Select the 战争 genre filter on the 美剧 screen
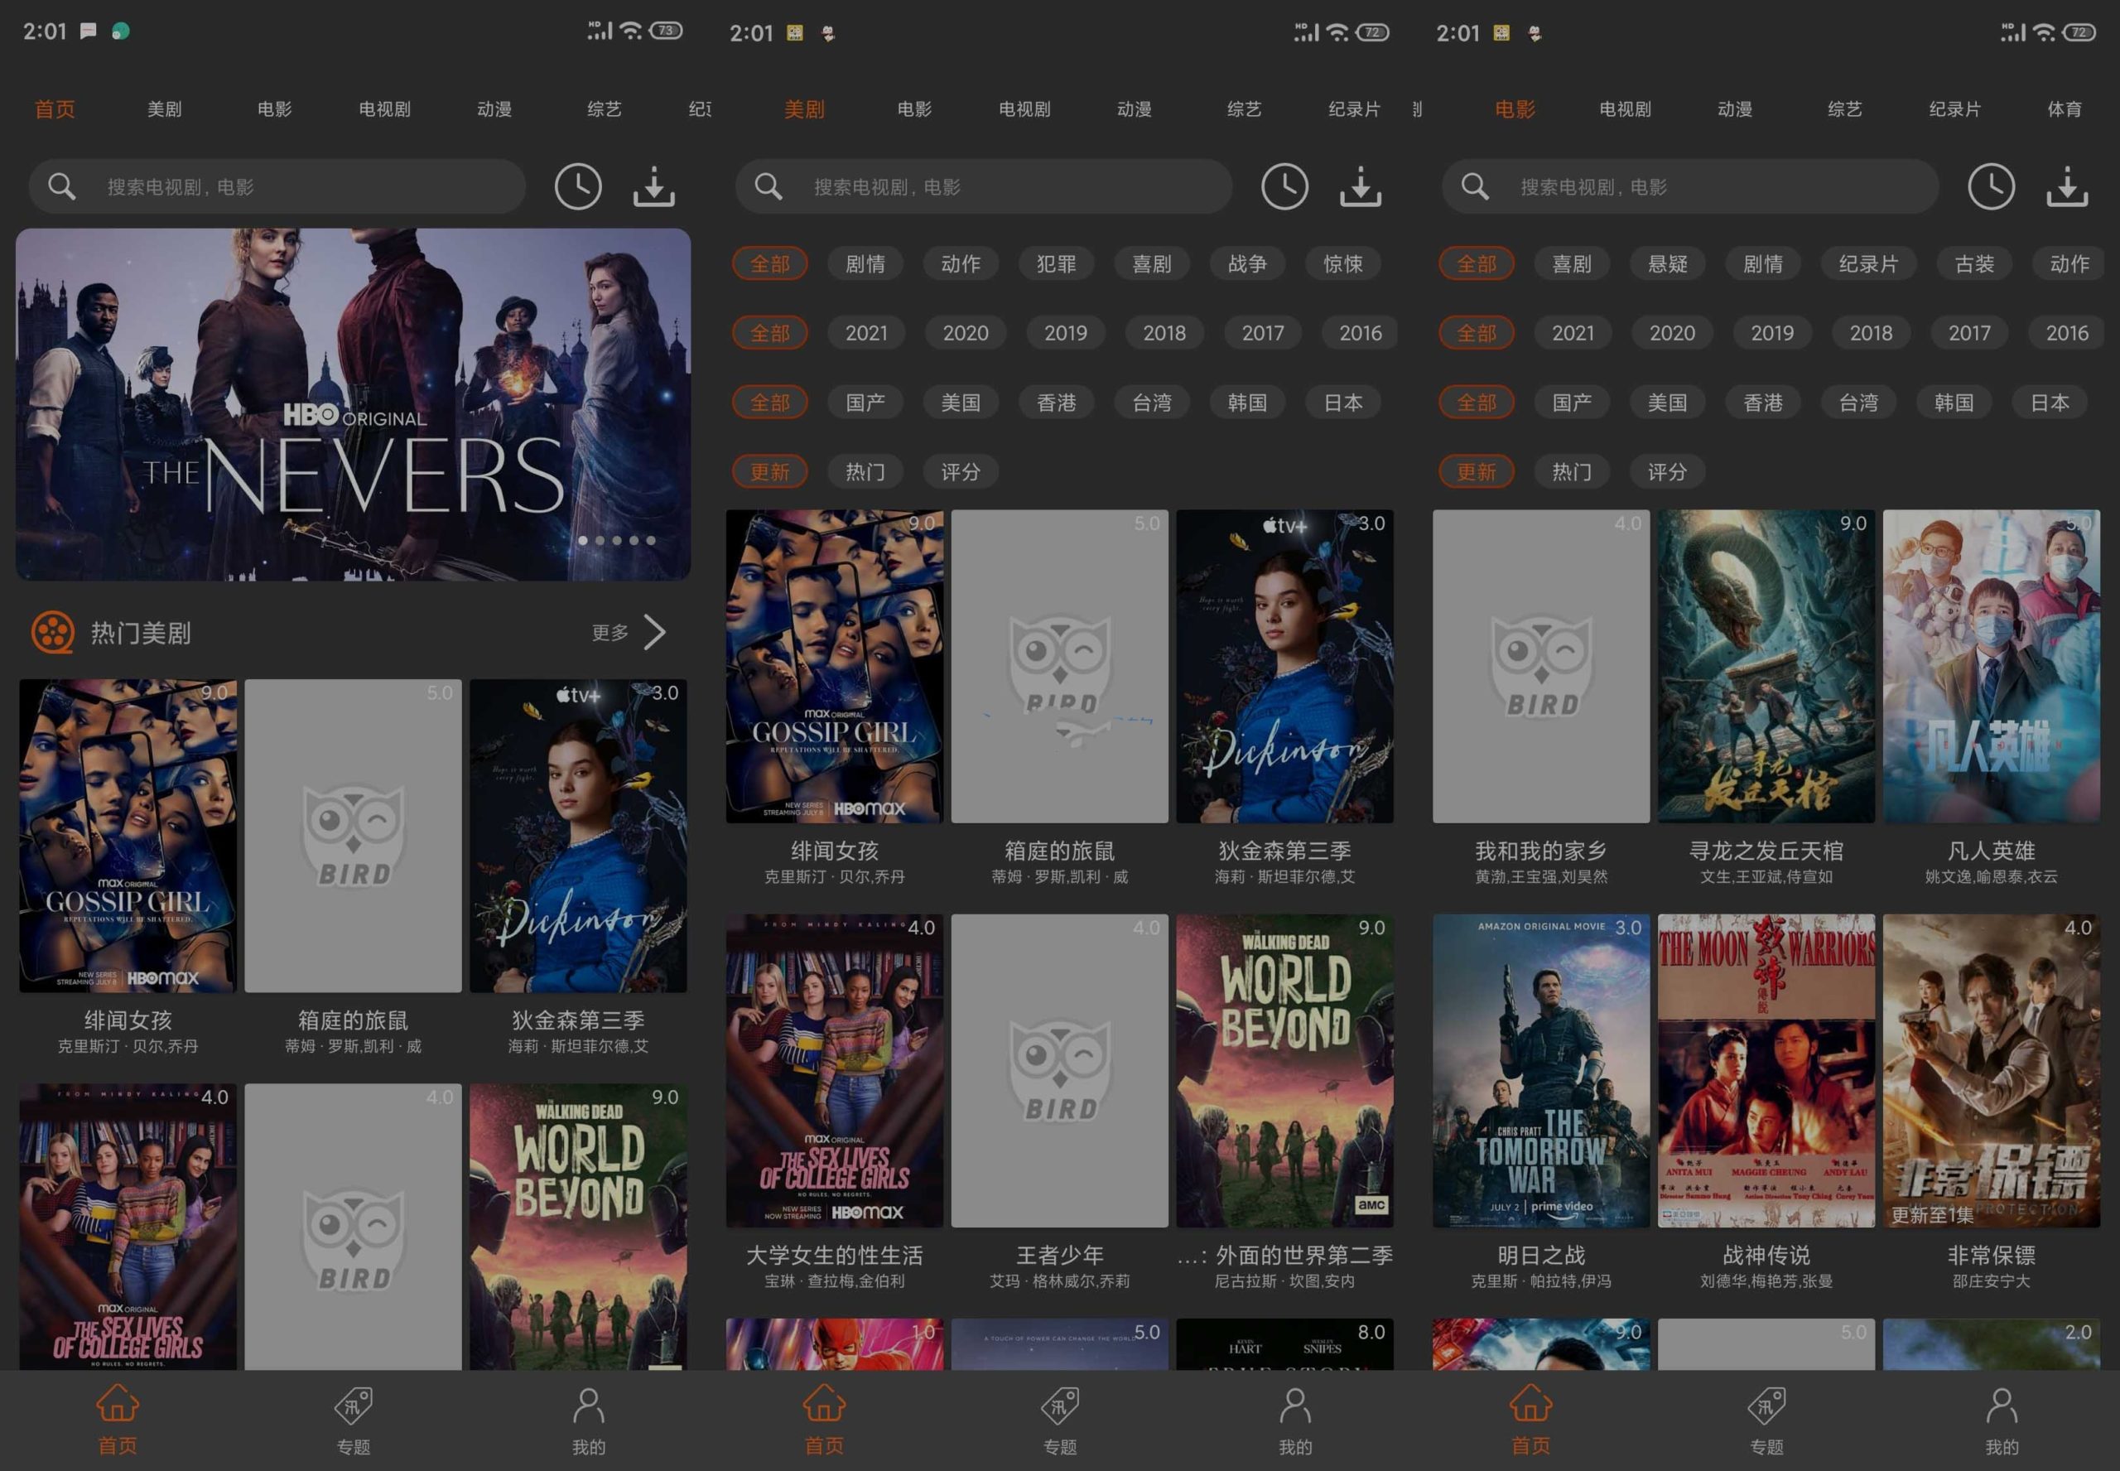 pyautogui.click(x=1247, y=263)
